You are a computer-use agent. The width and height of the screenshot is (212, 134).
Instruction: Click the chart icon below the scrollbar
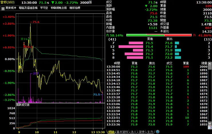pos(210,127)
